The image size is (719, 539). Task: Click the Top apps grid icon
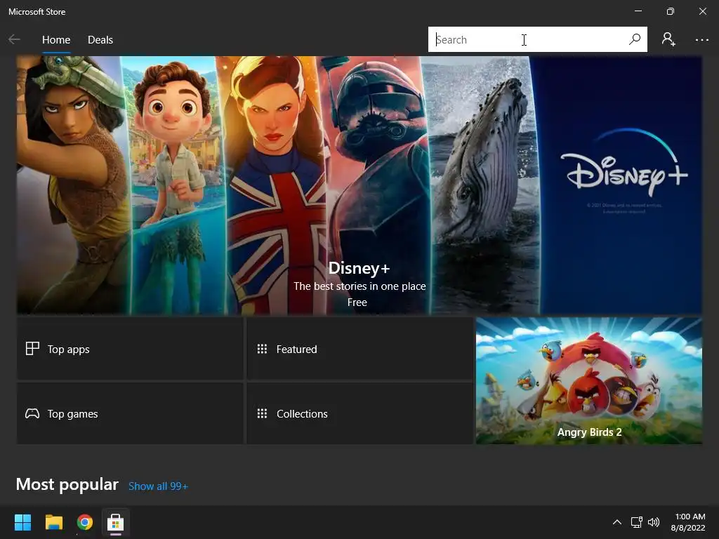[x=32, y=349]
